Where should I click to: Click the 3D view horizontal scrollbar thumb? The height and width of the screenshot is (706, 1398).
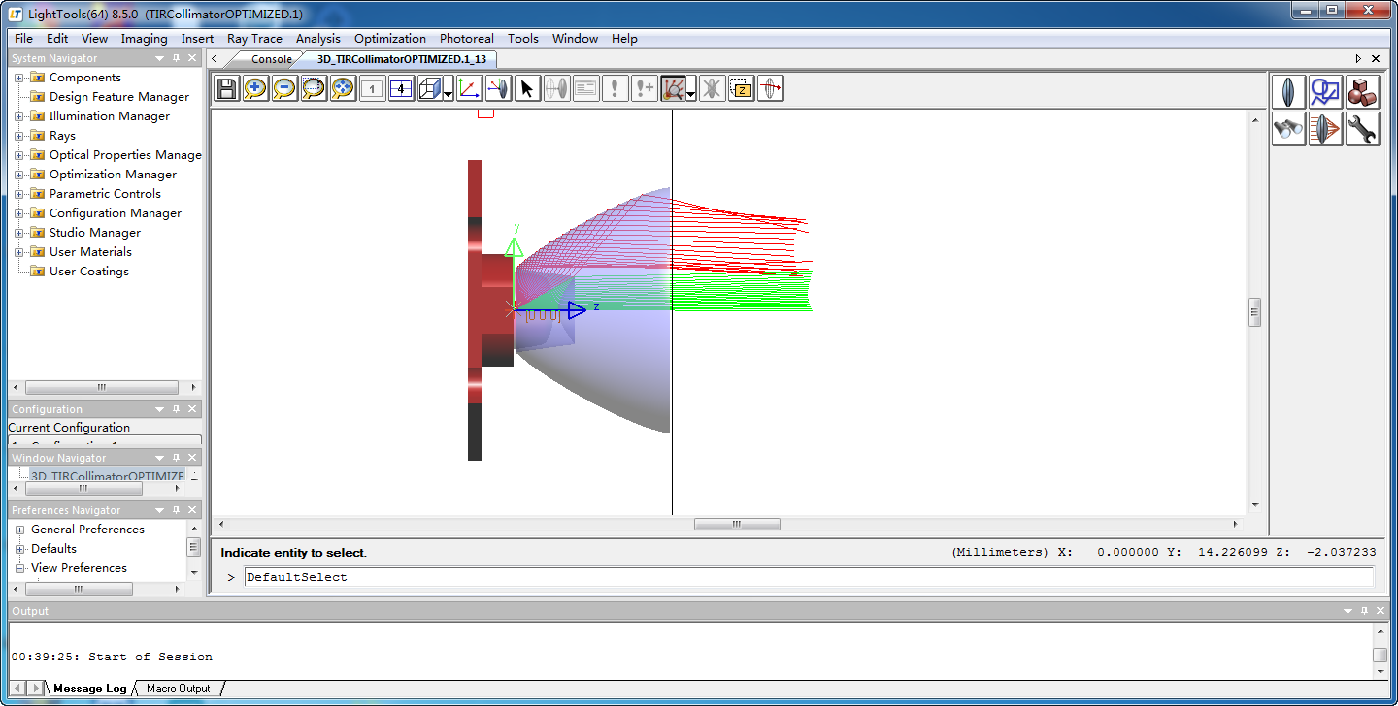tap(737, 524)
